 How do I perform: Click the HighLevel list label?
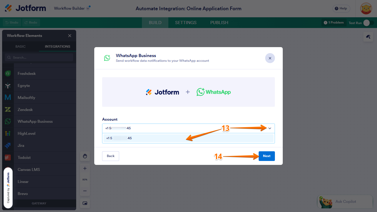(x=26, y=133)
